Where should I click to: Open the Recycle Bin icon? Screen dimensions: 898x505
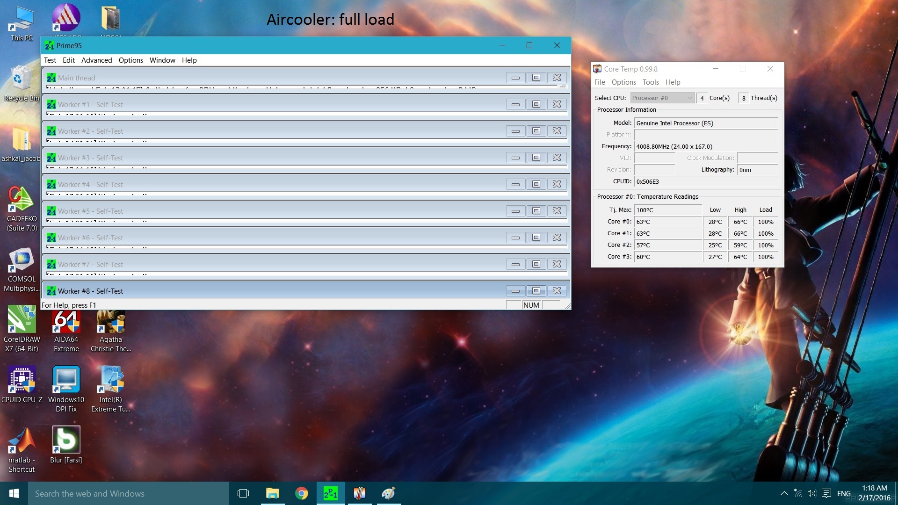point(22,83)
